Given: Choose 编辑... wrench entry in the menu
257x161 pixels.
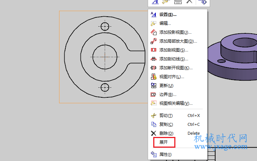Looking at the screenshot, I should 178,23.
